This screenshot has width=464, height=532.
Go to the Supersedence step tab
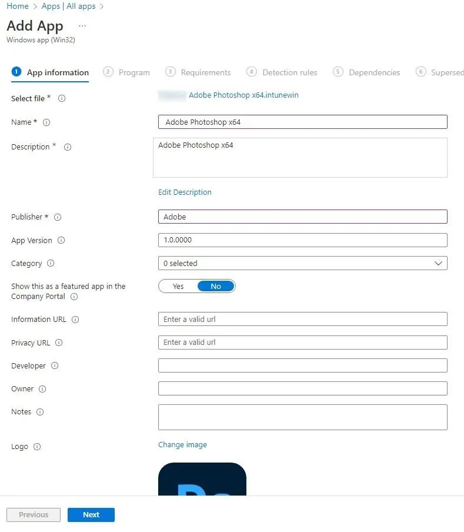point(440,72)
